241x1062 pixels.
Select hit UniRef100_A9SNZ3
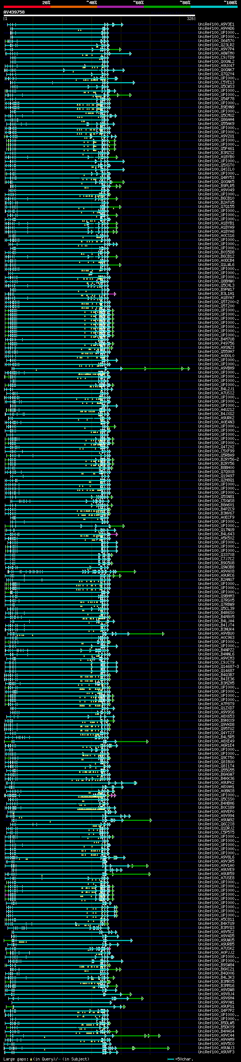[x=216, y=347]
